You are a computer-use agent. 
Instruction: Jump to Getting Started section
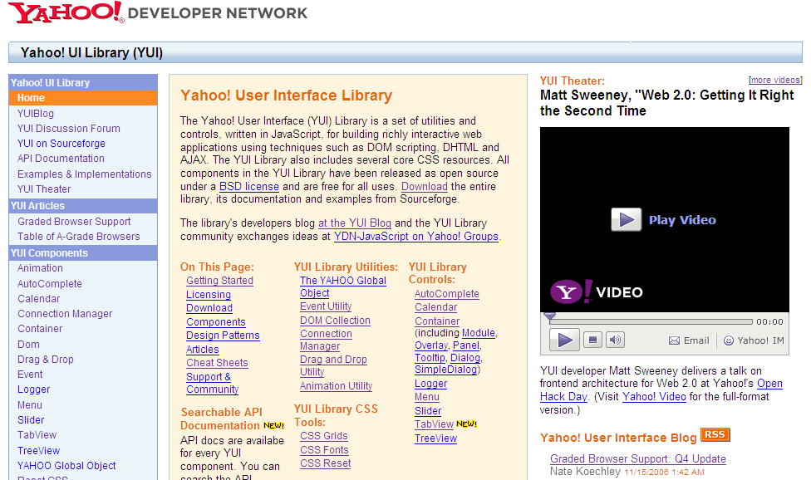[x=219, y=281]
